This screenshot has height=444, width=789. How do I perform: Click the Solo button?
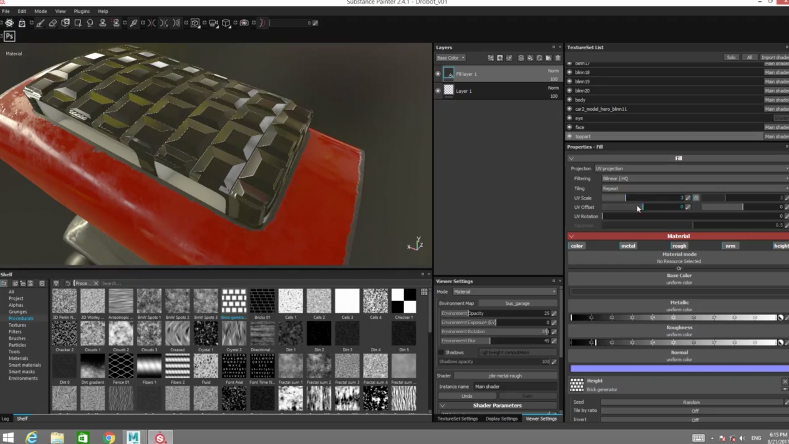731,57
